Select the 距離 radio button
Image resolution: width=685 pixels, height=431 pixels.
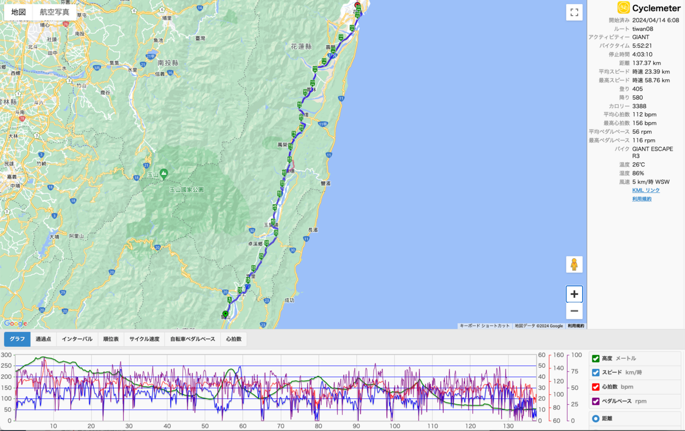[x=596, y=419]
